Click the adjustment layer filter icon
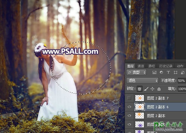Viewport: 186px width, 133px height. pos(161,72)
